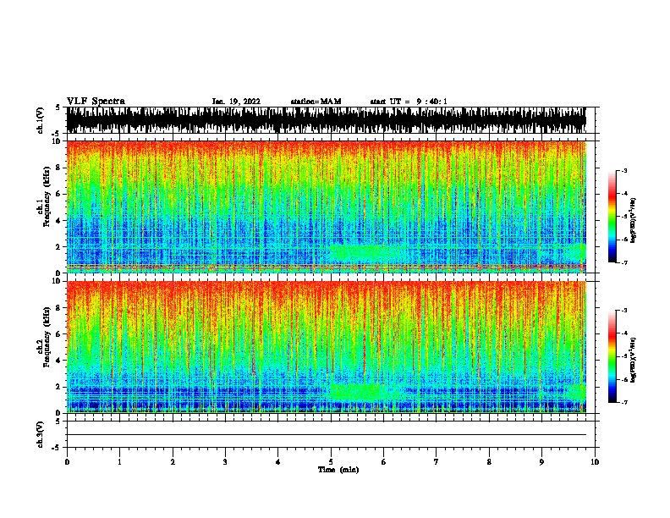This screenshot has height=518, width=670.
Task: Click the "station=MAM" header label
Action: [316, 102]
